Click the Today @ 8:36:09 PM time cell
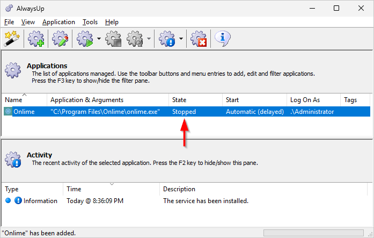 tap(95, 201)
